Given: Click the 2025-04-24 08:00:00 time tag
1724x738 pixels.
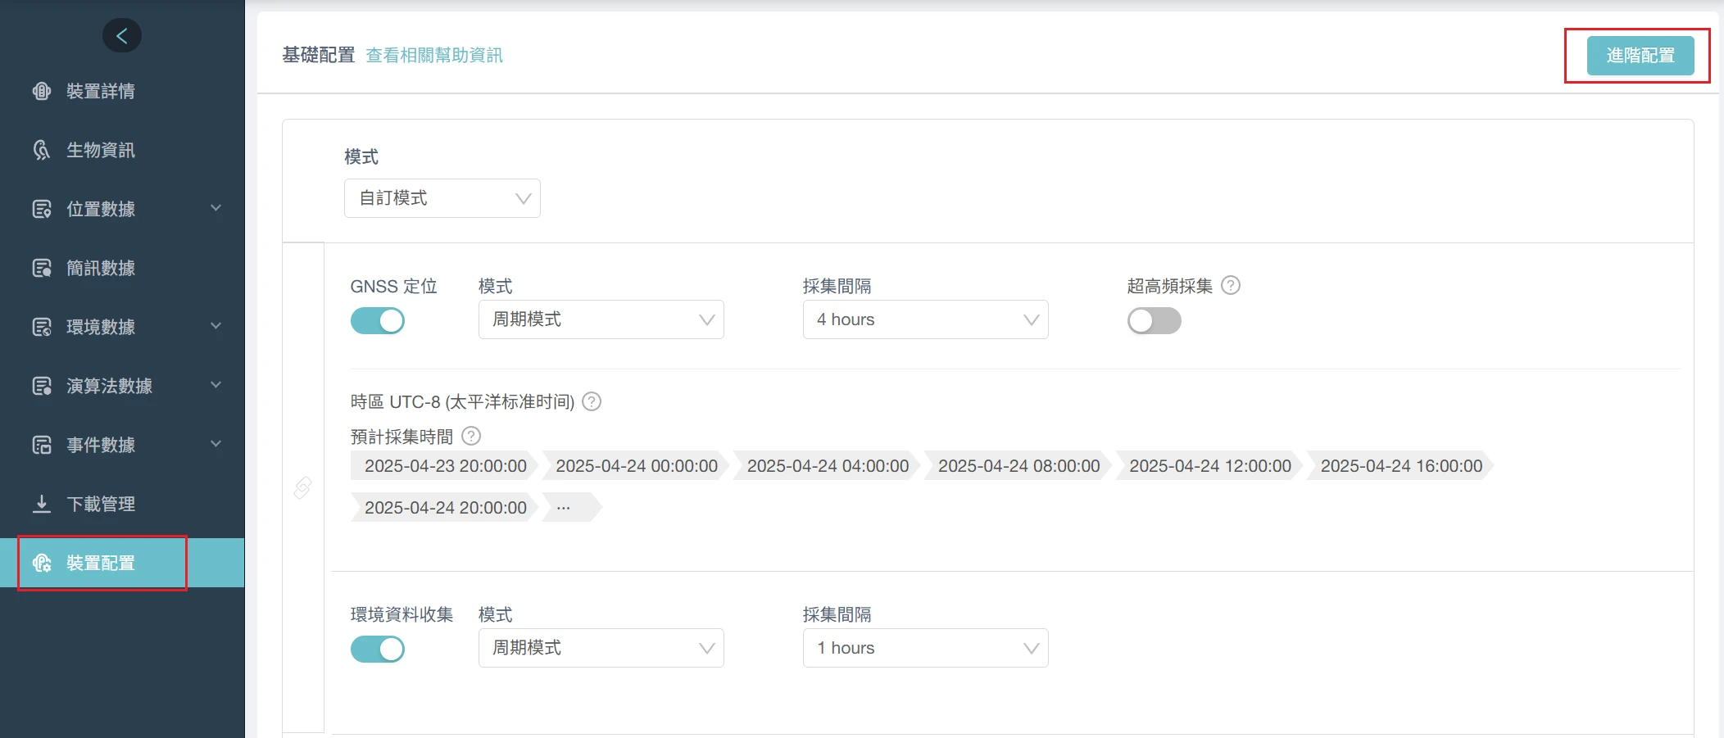Looking at the screenshot, I should point(1019,466).
